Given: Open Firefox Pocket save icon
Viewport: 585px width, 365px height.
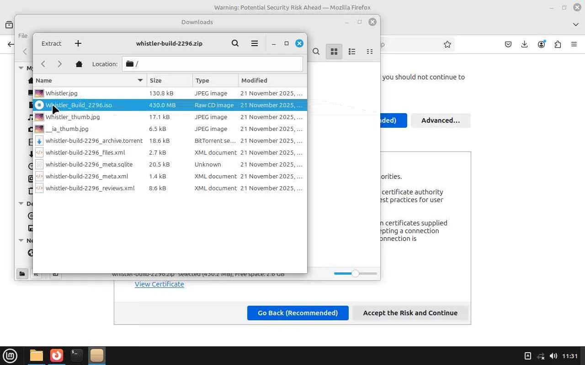Looking at the screenshot, I should click(508, 44).
